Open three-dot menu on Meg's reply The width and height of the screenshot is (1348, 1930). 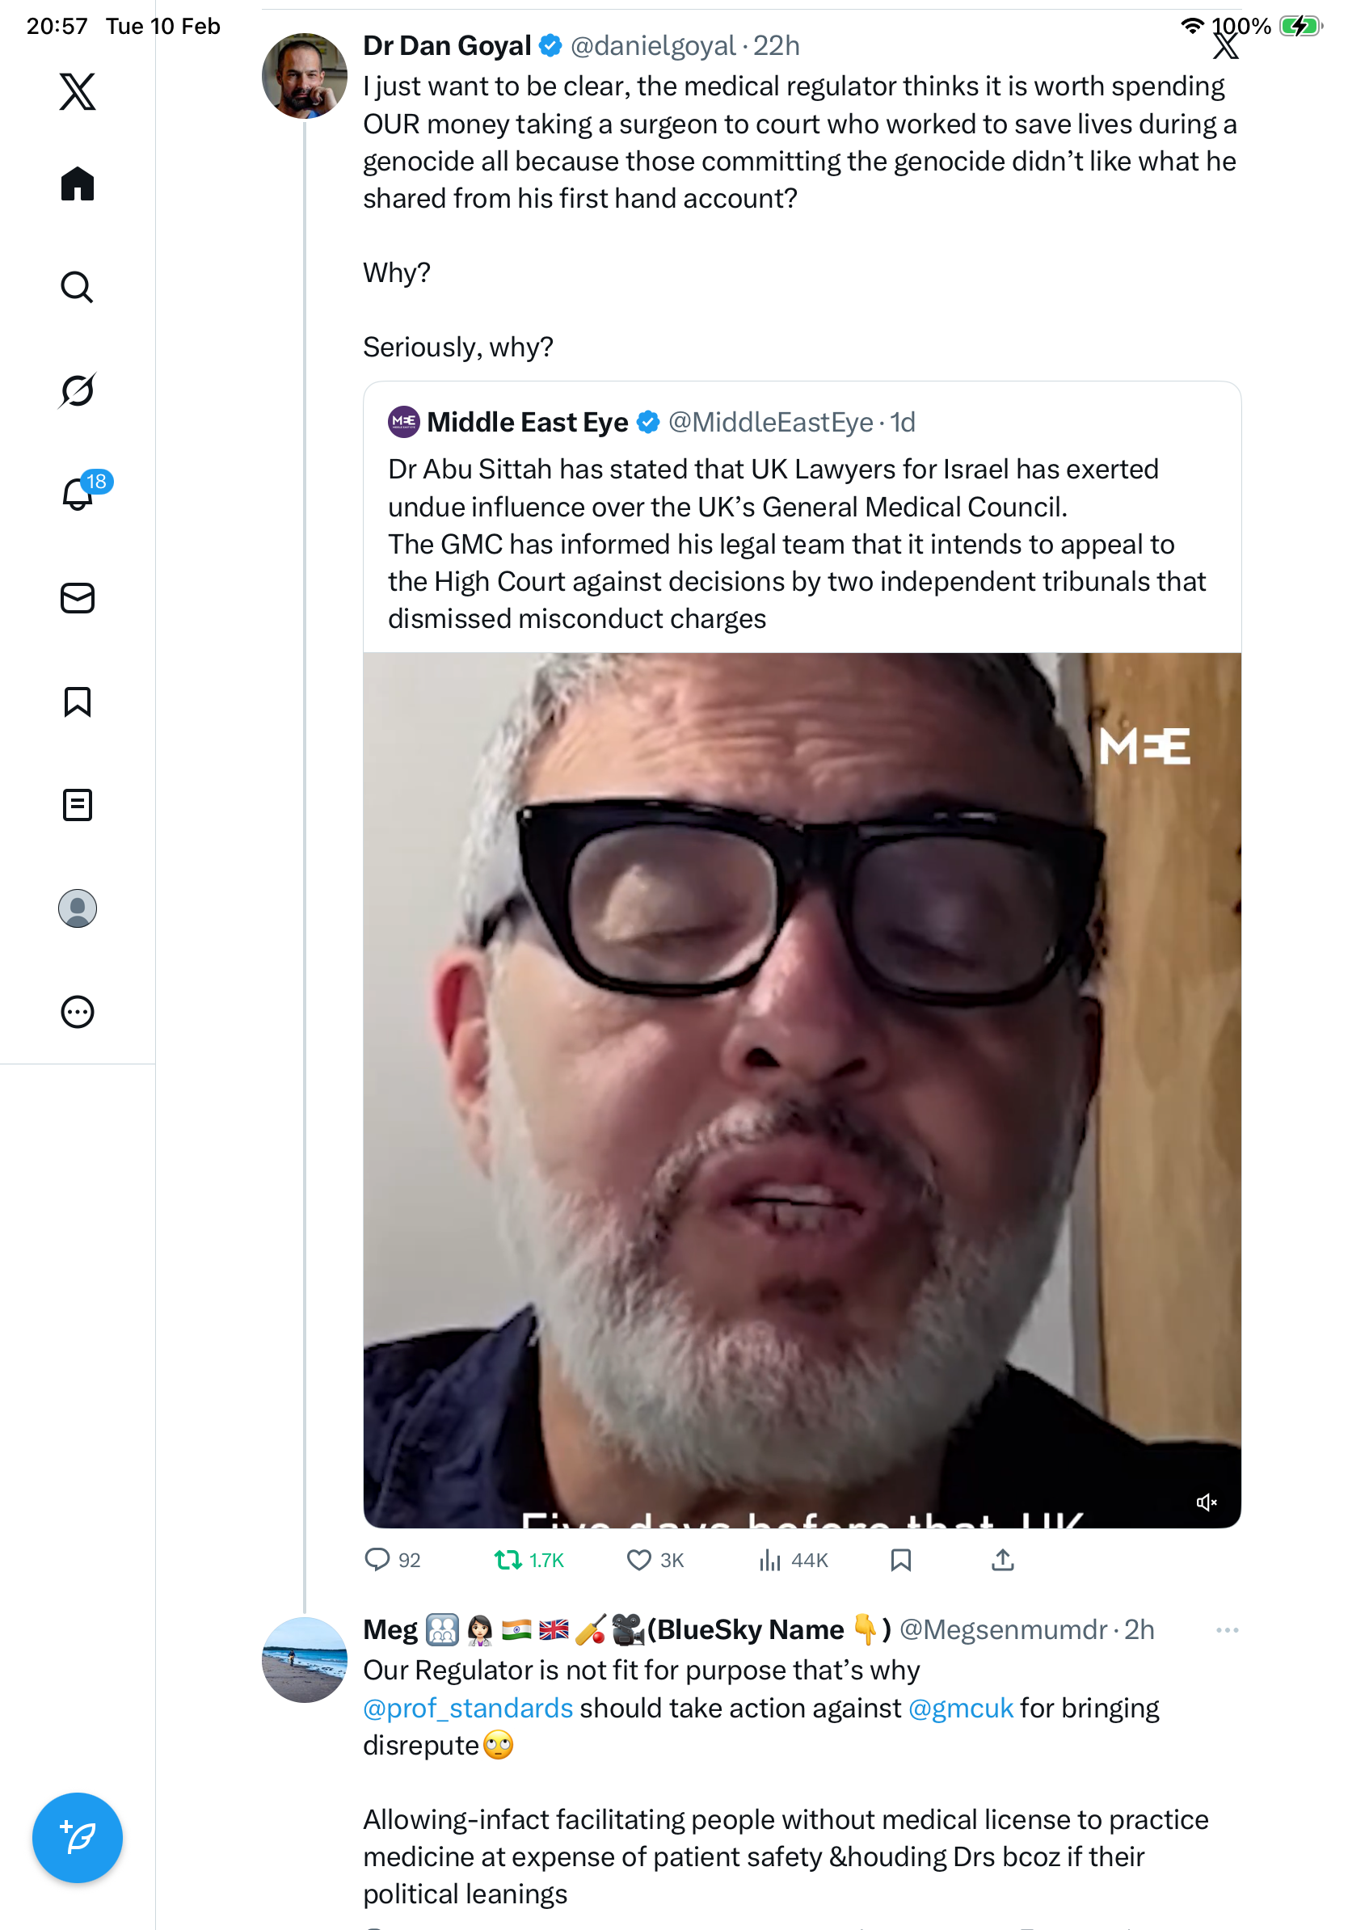(x=1227, y=1631)
